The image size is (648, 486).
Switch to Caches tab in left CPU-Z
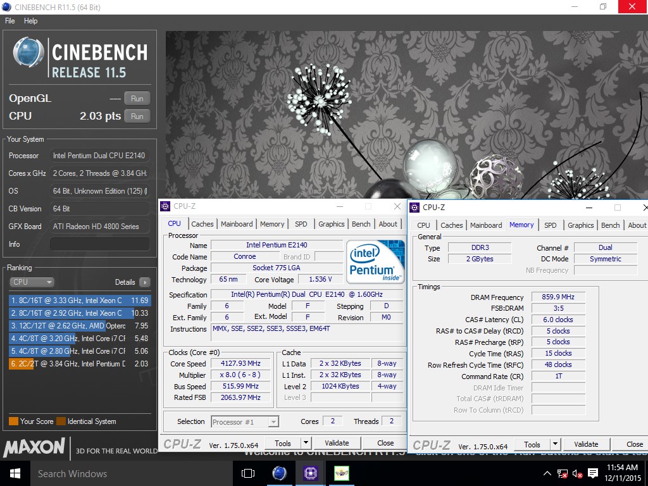202,224
